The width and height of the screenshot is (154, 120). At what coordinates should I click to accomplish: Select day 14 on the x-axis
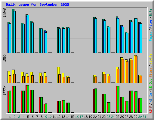[68, 117]
